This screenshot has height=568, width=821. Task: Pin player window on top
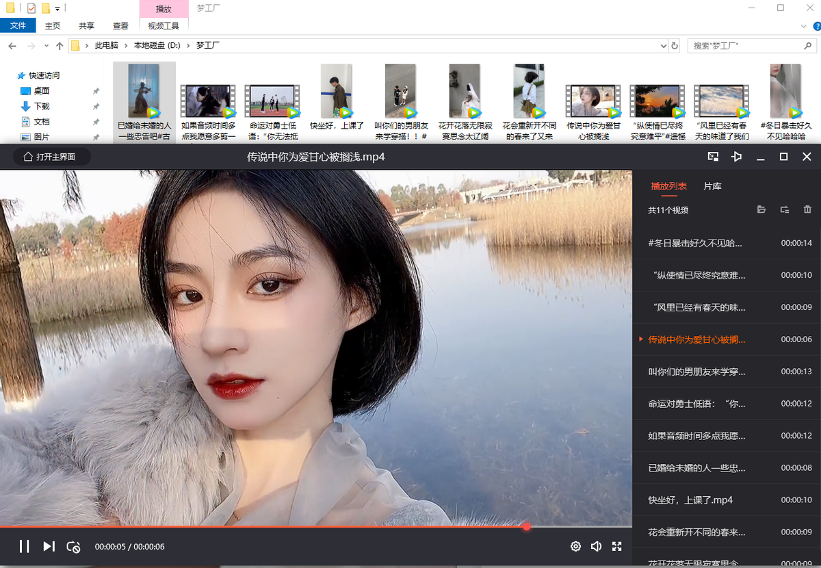[736, 157]
